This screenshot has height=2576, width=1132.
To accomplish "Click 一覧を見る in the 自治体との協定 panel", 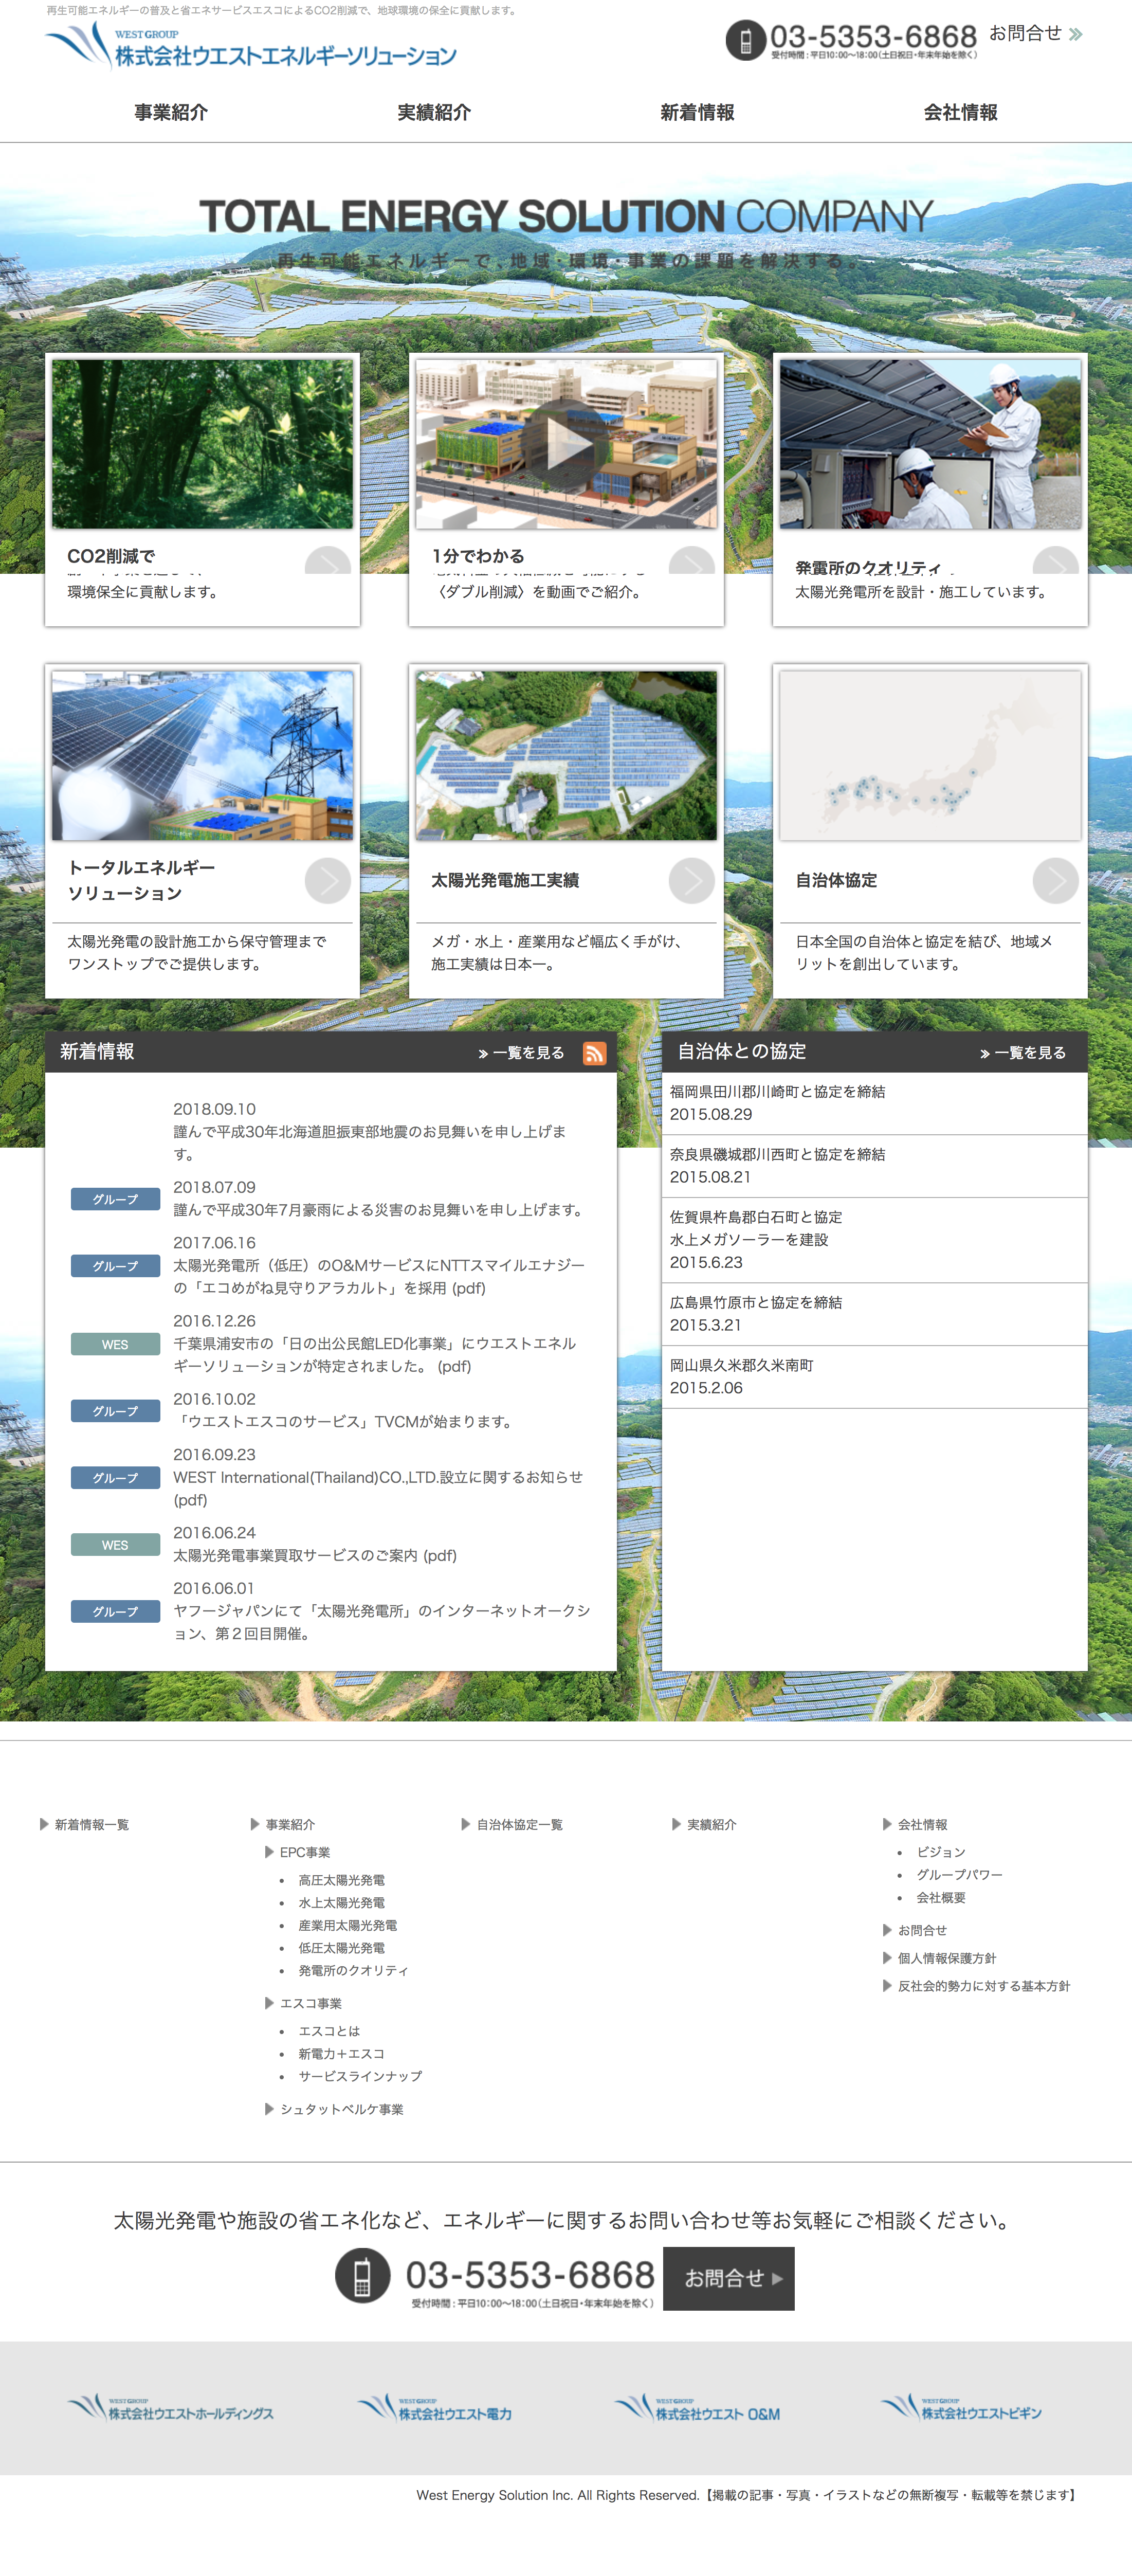I will click(1023, 1053).
